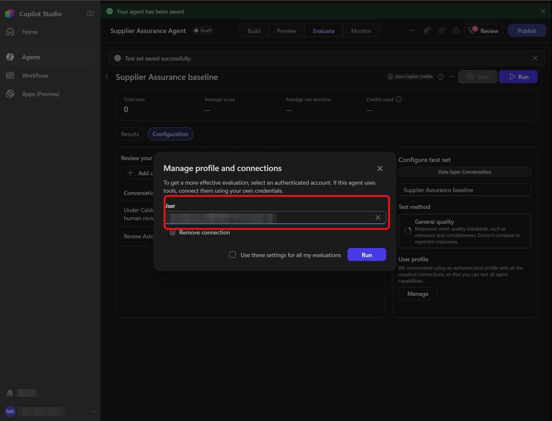
Task: Dismiss the 'Test set saved successfully' message
Action: tap(535, 58)
